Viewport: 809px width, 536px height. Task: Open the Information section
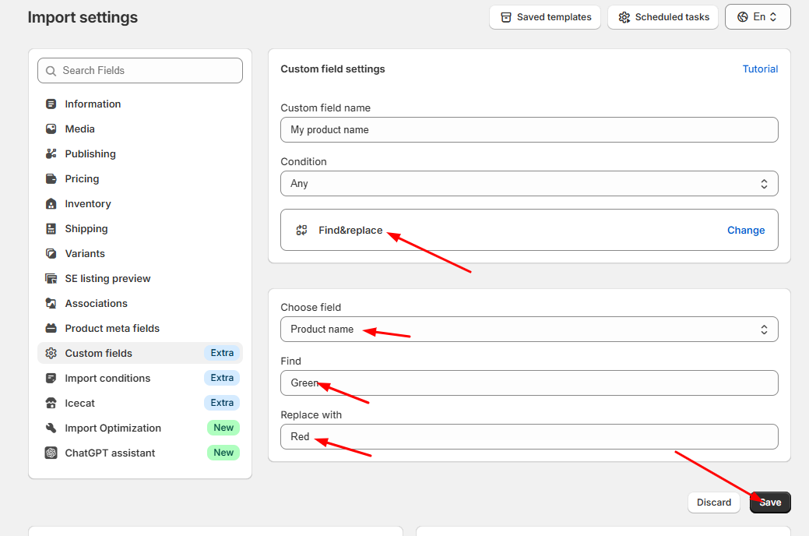(x=140, y=104)
